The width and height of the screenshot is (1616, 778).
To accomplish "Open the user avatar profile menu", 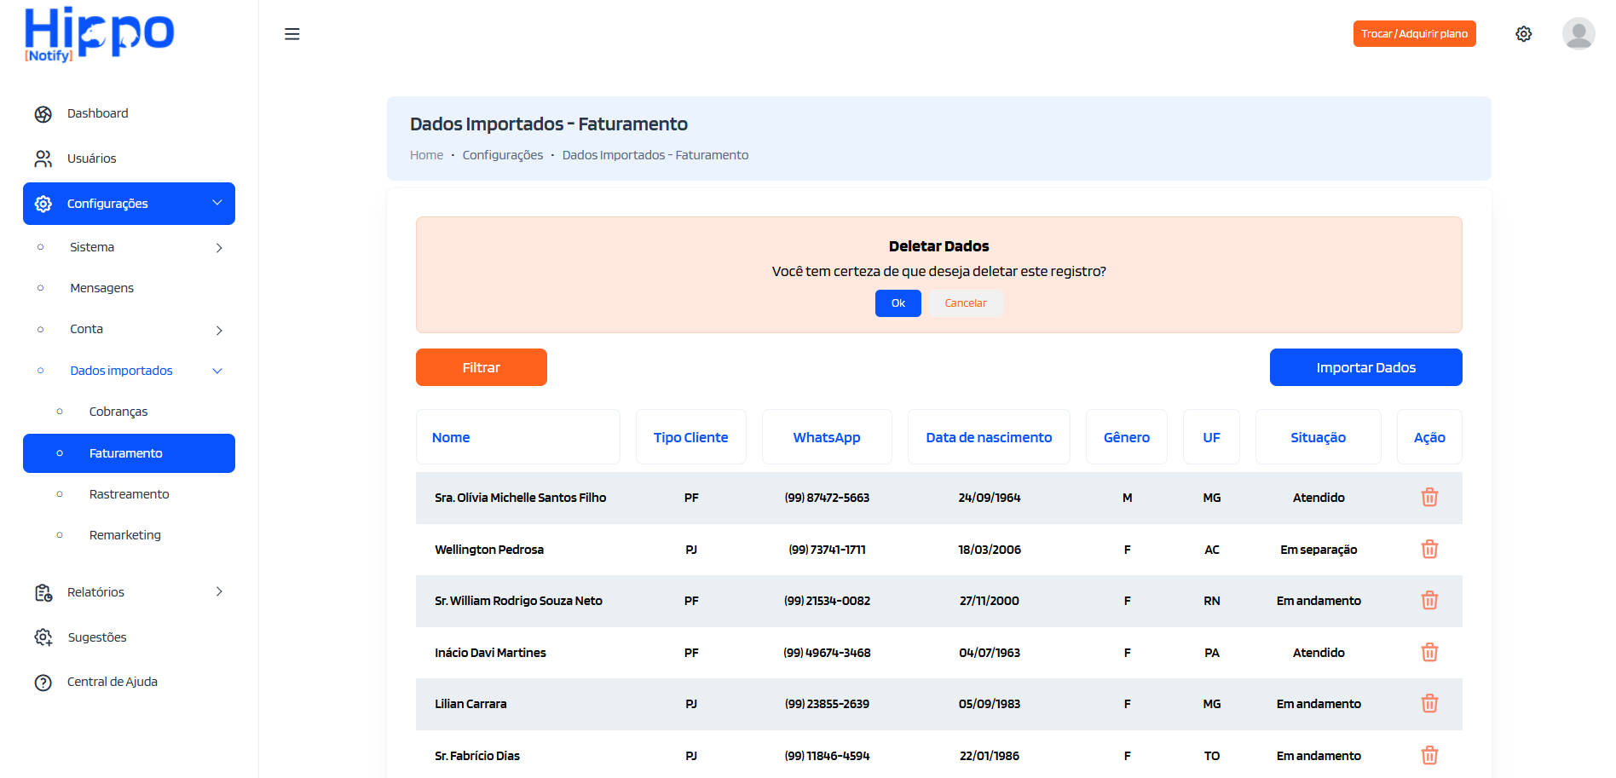I will pyautogui.click(x=1578, y=34).
